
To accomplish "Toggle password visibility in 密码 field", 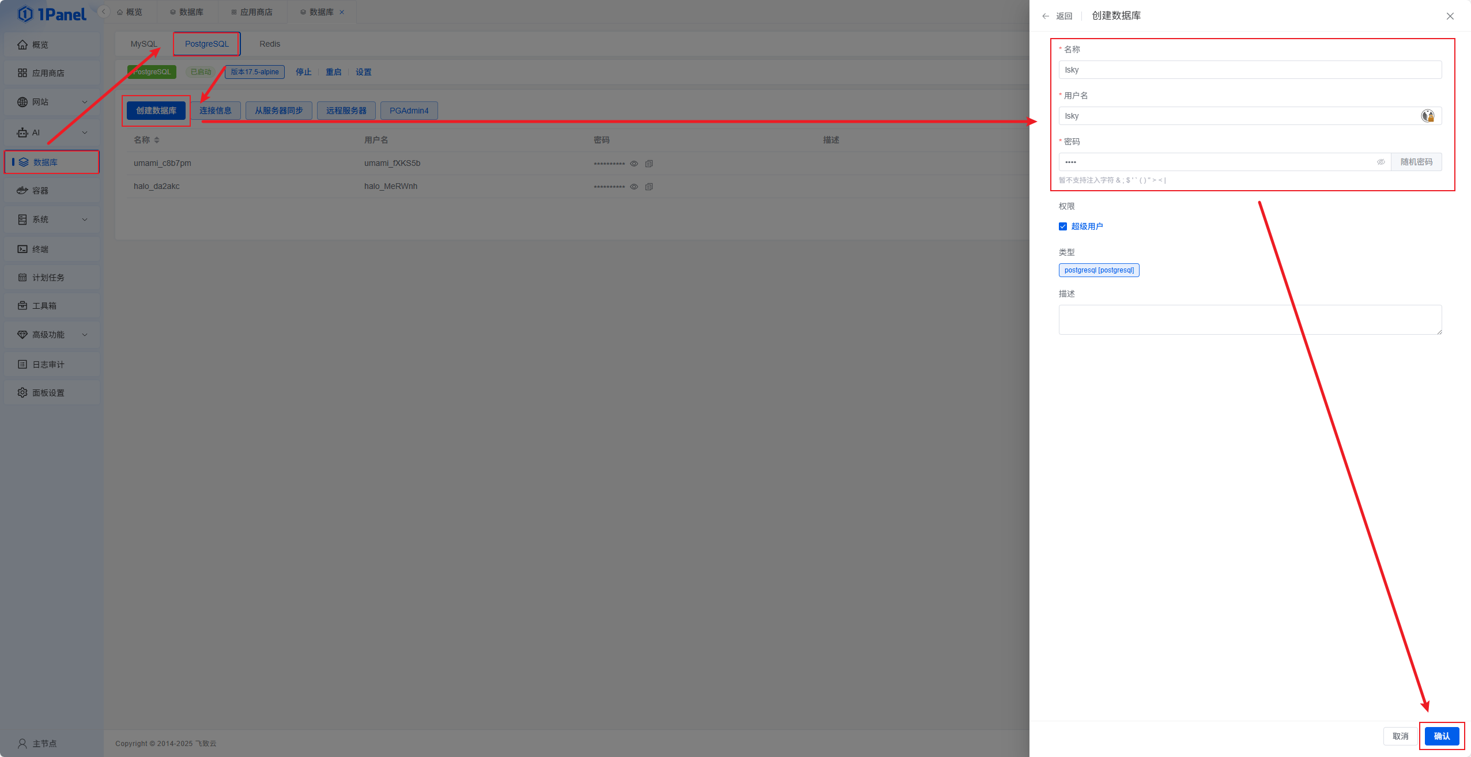I will click(x=1381, y=162).
